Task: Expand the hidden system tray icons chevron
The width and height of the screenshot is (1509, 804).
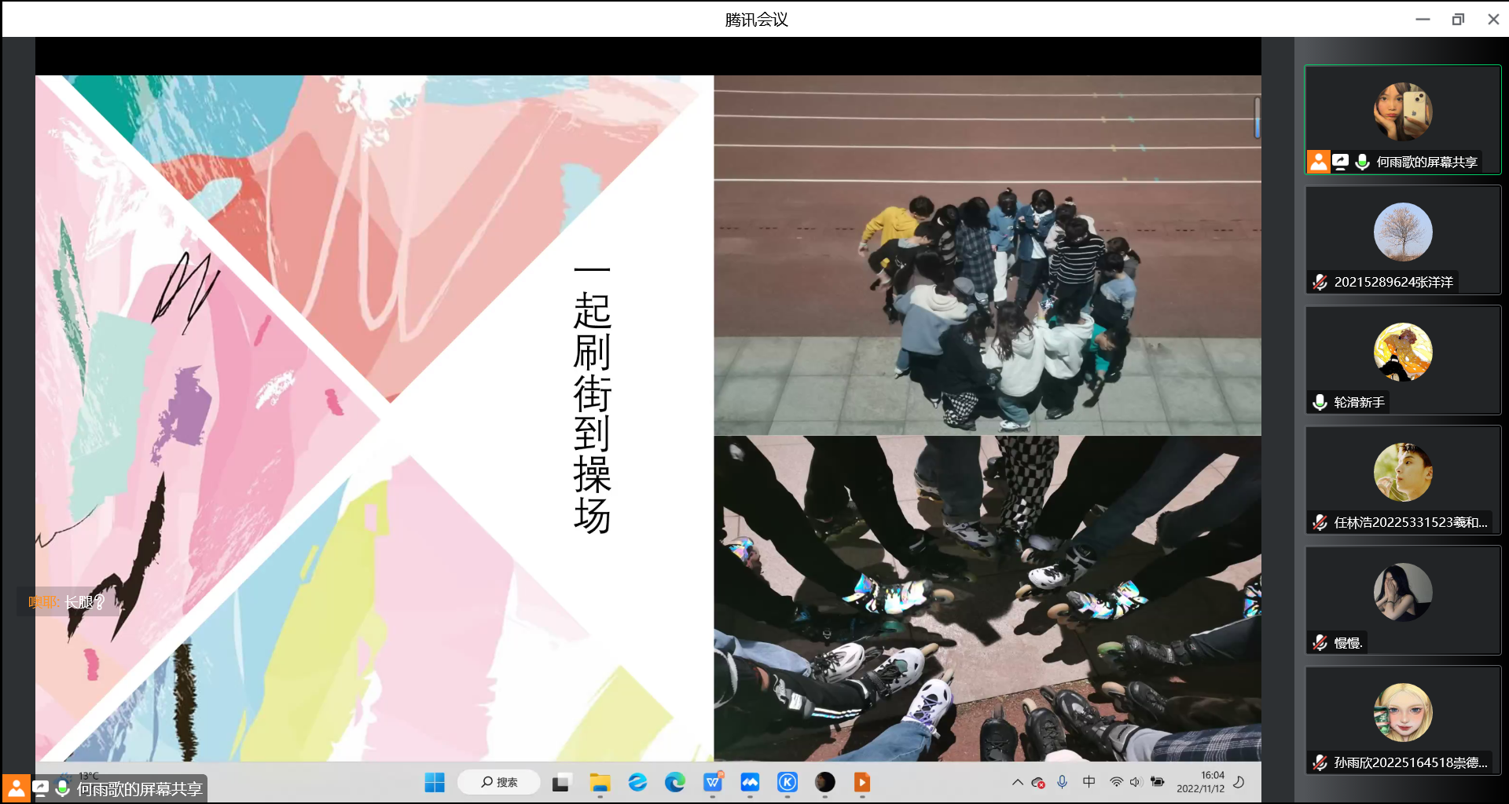Action: [1018, 782]
